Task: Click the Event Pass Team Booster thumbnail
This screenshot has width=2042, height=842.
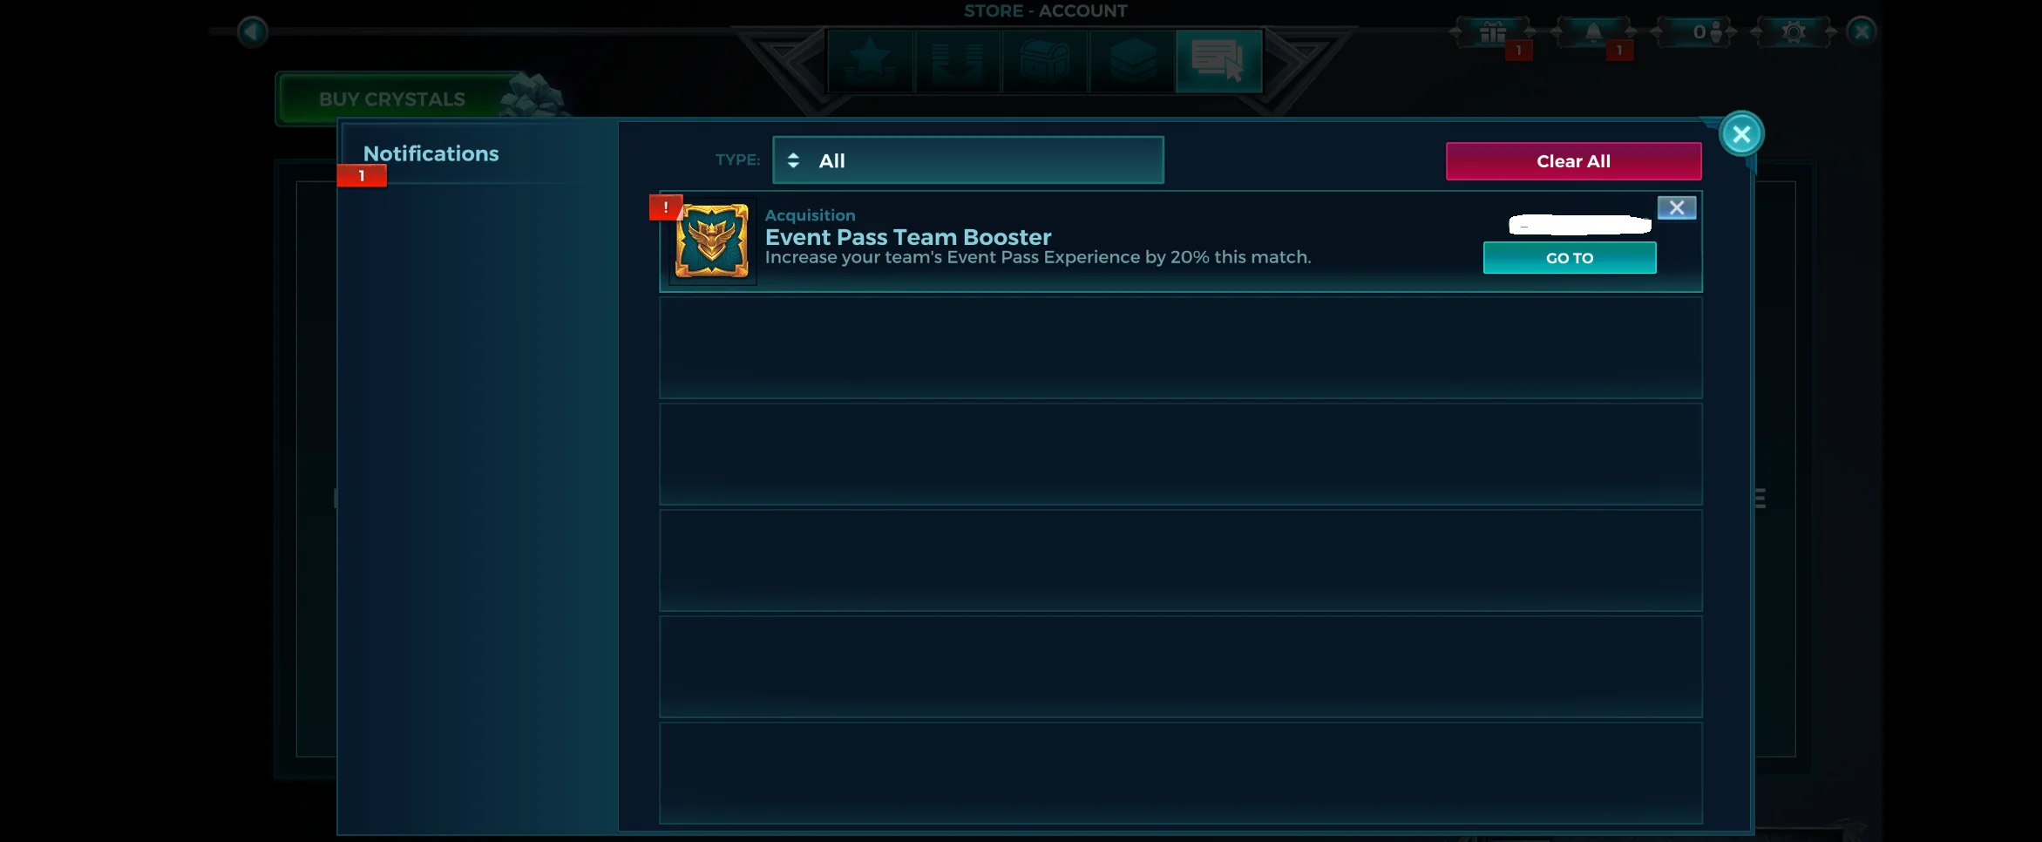Action: tap(712, 241)
